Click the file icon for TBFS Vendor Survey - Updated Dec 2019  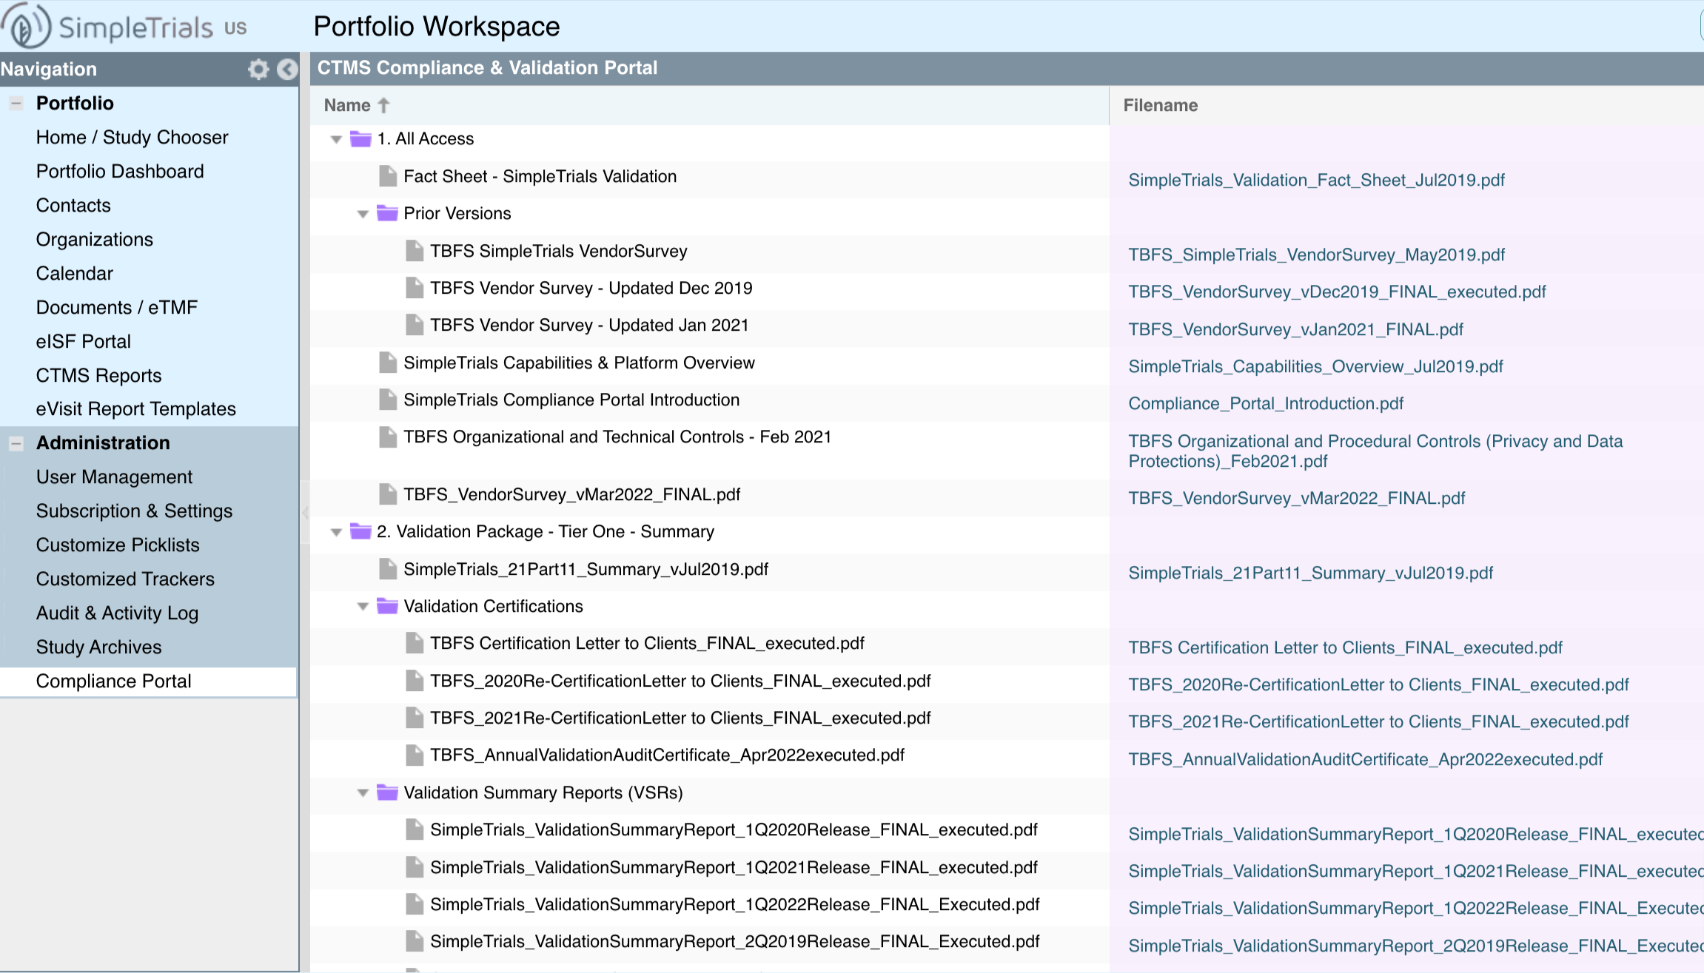point(415,288)
